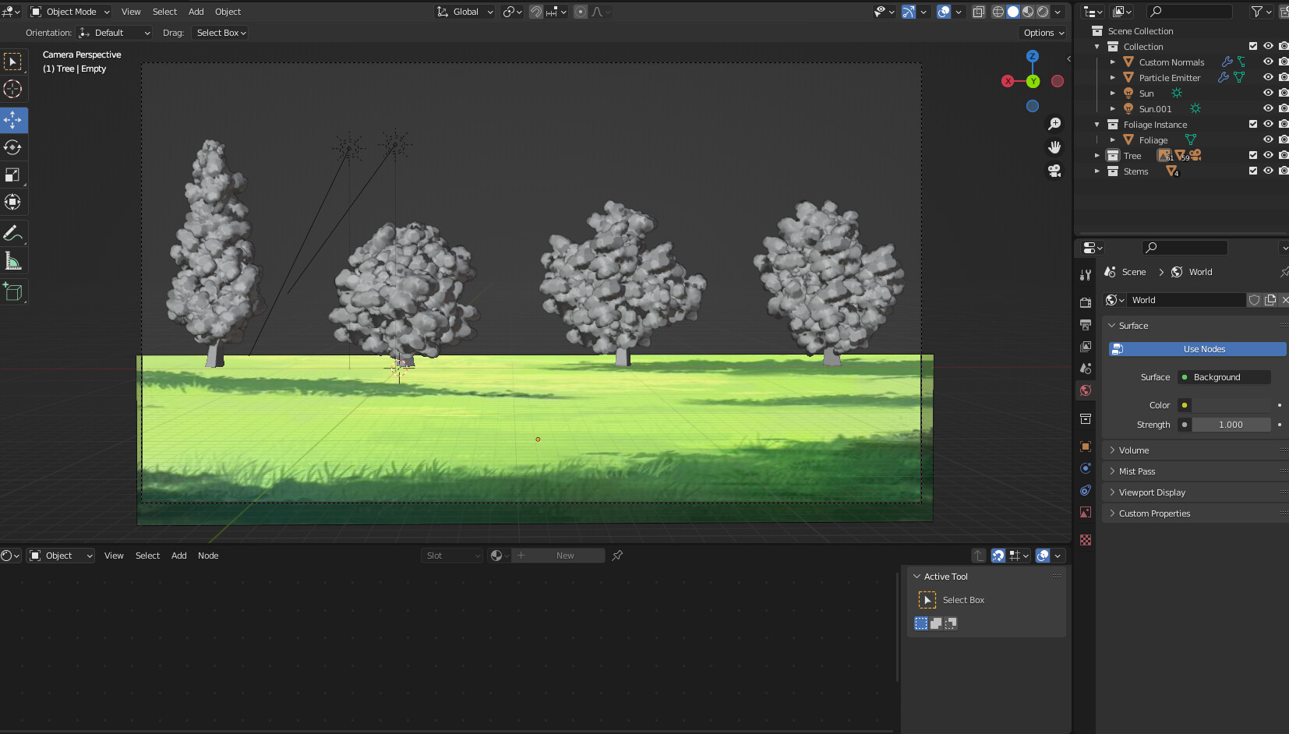
Task: Switch to Render Properties tab
Action: 1086,302
